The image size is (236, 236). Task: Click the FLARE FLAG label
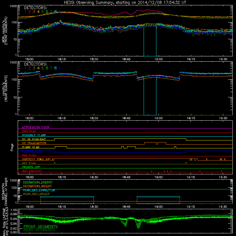[x=31, y=147]
